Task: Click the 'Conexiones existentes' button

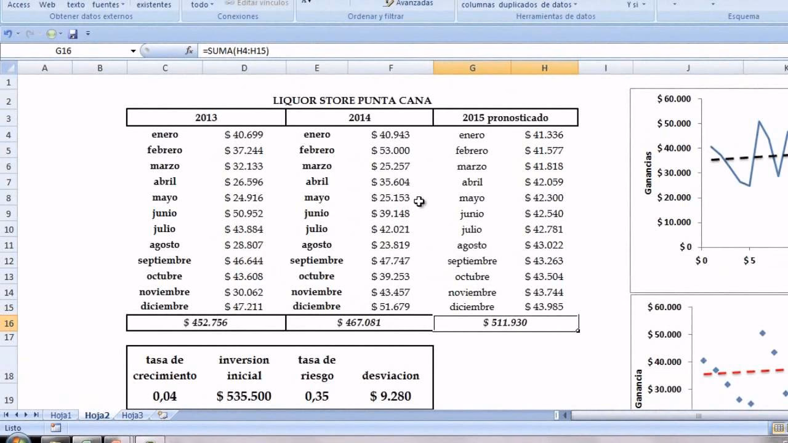Action: (154, 5)
